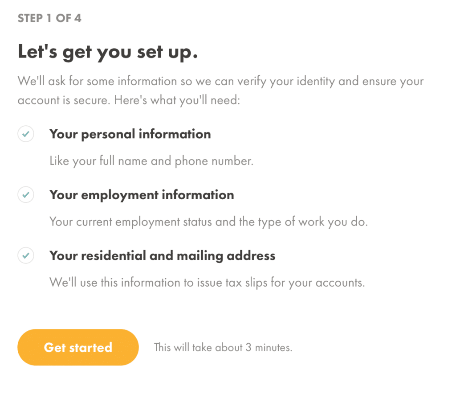Viewport: 456px width, 399px height.
Task: Click the number 4 in the step indicator
Action: 77,18
